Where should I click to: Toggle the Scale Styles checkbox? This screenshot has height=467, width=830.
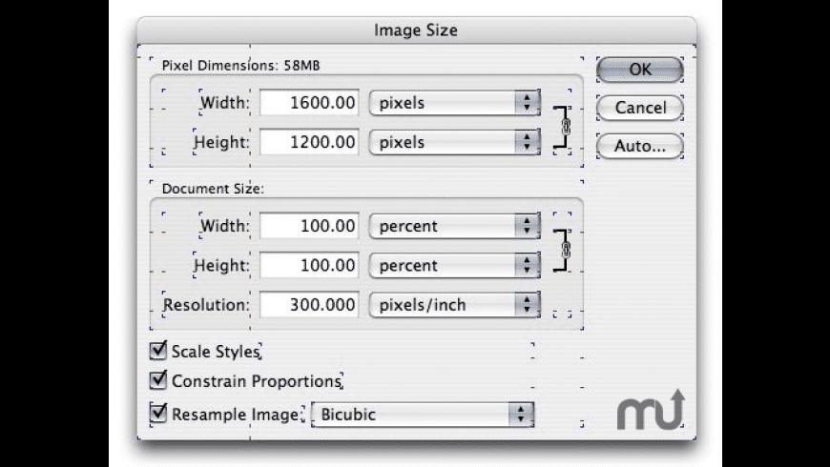tap(158, 351)
